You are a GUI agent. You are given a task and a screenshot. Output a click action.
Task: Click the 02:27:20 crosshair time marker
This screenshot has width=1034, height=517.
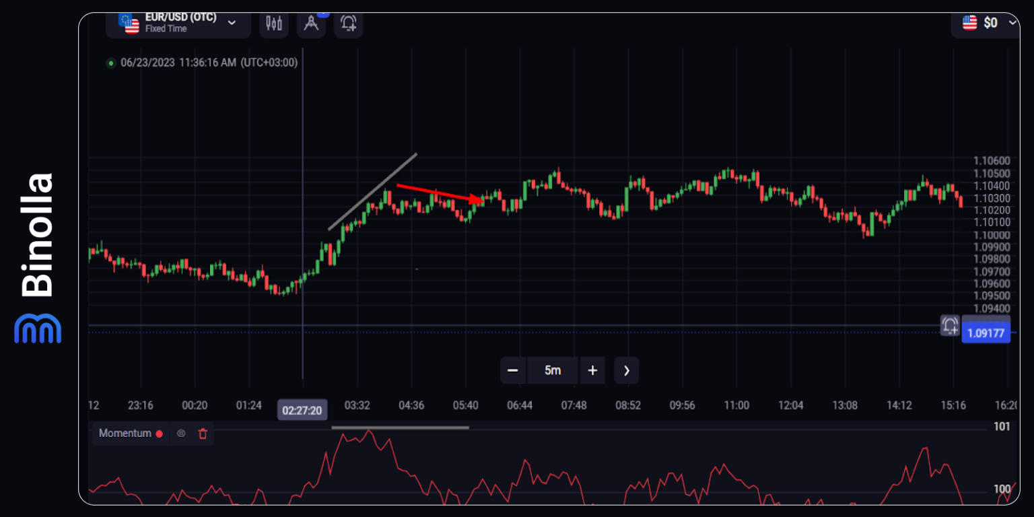pos(302,410)
